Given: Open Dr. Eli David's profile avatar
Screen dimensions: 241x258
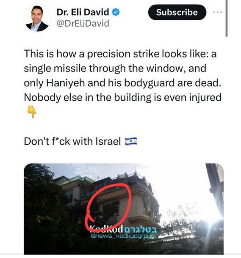Looking at the screenshot, I should coord(37,18).
